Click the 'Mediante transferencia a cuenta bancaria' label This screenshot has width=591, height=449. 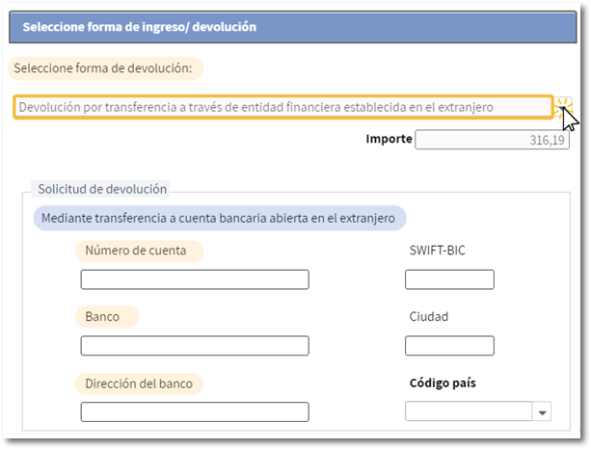[x=220, y=219]
